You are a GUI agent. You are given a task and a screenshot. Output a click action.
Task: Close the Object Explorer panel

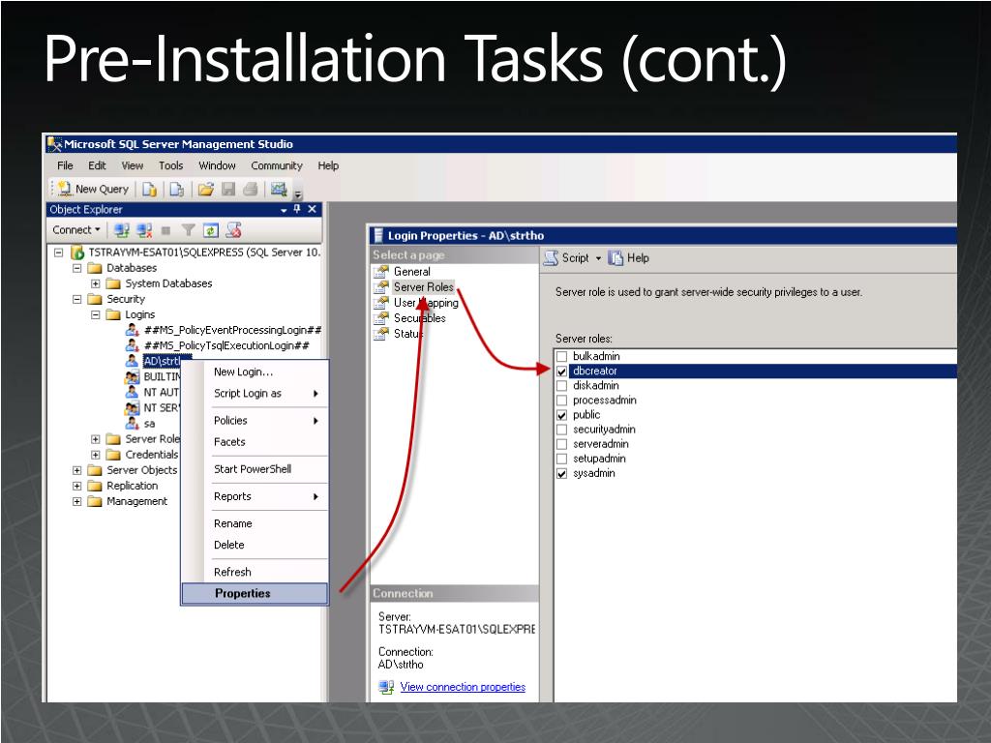(312, 209)
